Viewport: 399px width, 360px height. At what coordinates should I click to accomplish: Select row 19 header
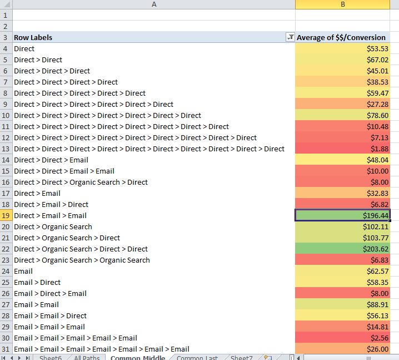click(6, 215)
